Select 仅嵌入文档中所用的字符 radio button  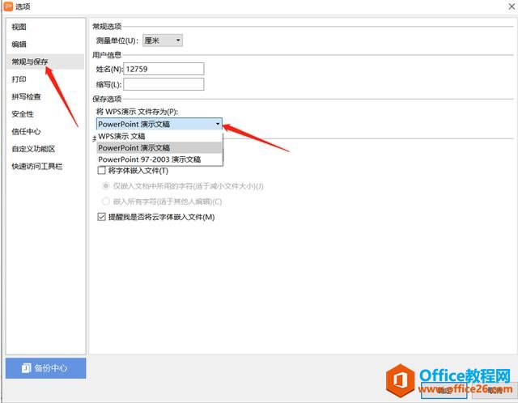coord(106,186)
